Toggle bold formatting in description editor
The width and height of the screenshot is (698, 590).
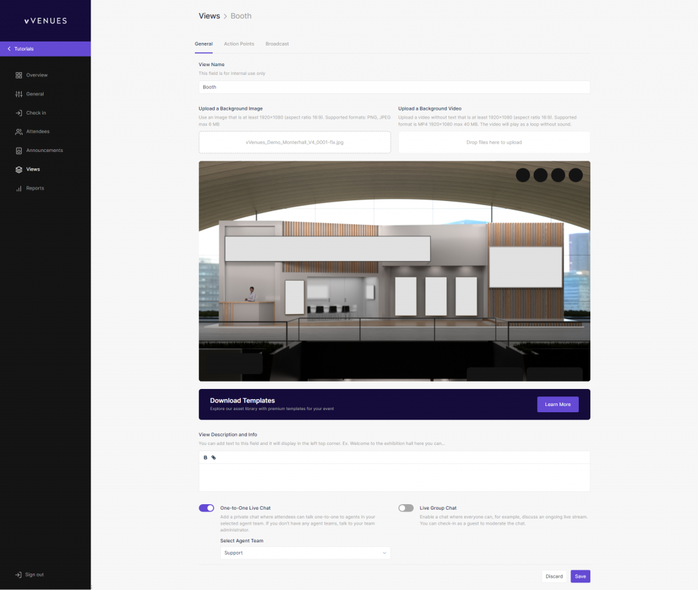206,458
